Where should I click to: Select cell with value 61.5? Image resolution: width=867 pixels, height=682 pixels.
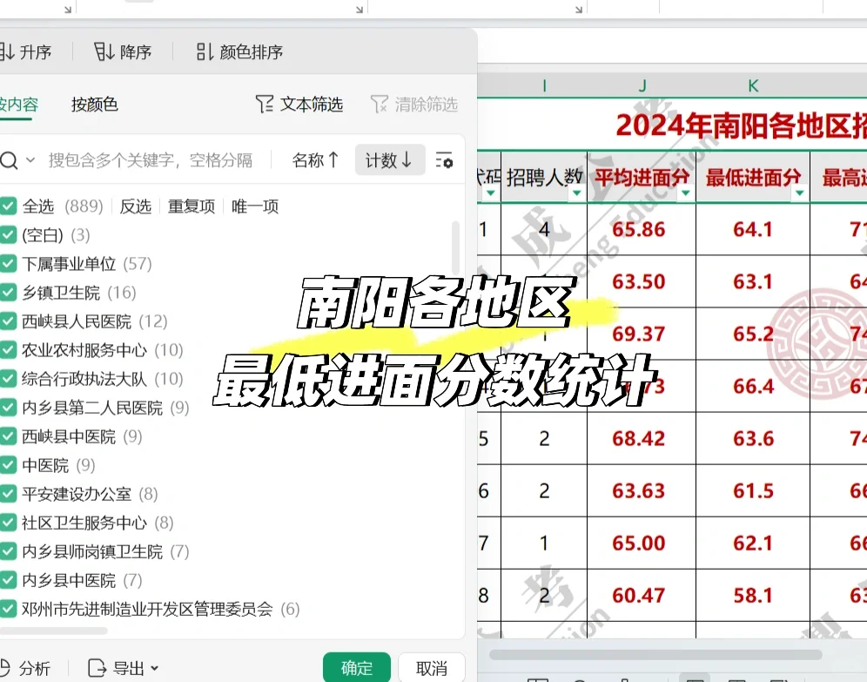753,490
